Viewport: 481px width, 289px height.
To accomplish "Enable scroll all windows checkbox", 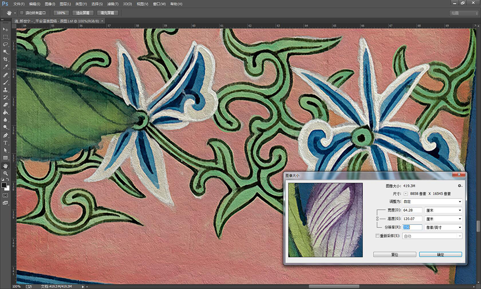I will point(22,13).
